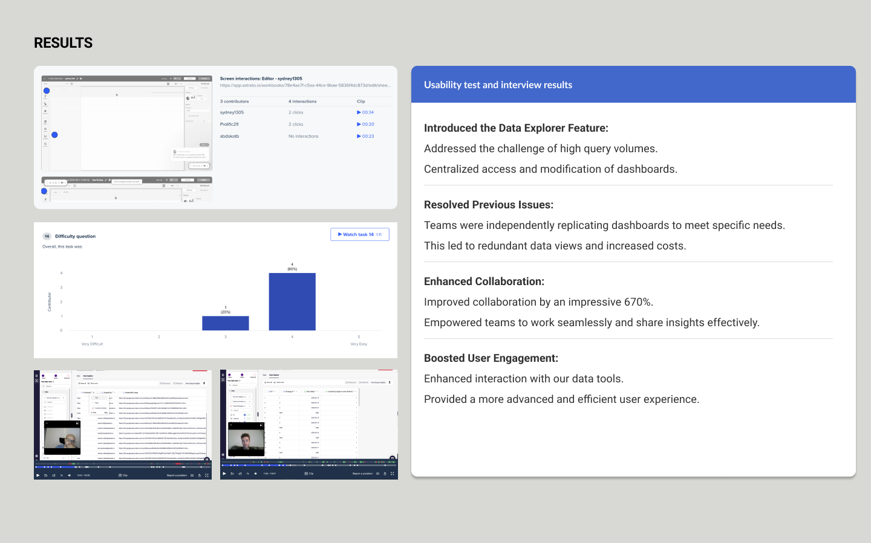Create a Clip from the right recording
This screenshot has width=871, height=543.
[309, 474]
